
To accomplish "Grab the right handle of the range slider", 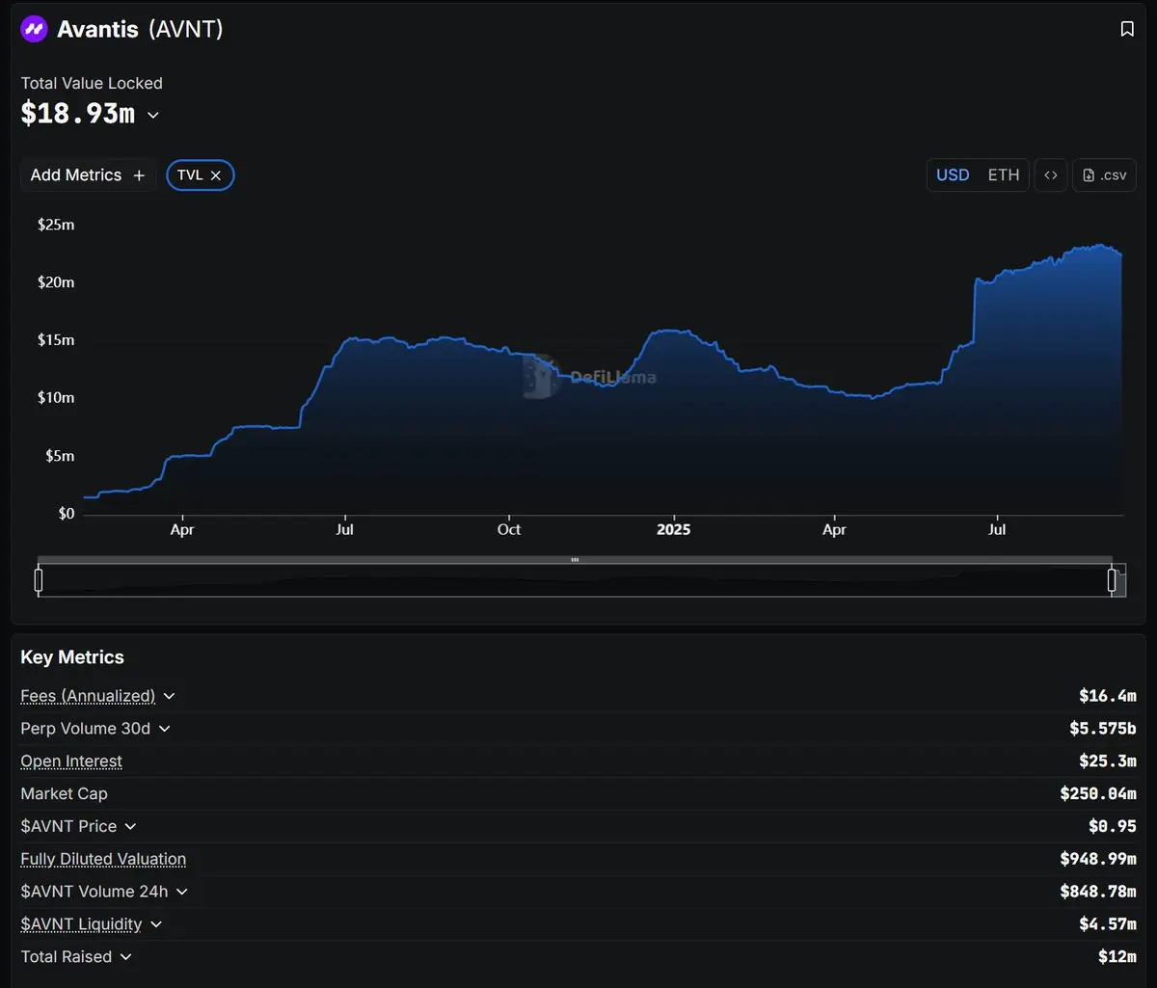I will click(x=1112, y=580).
